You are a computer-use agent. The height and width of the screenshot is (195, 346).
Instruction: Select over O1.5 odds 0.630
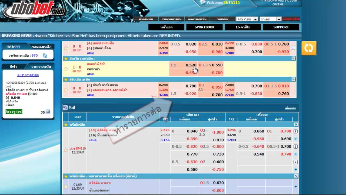point(218,183)
